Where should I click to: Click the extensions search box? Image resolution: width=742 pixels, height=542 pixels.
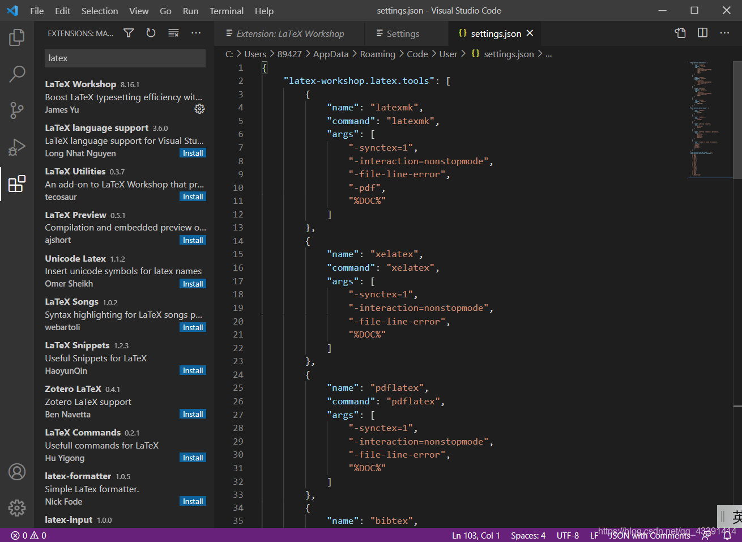pos(125,58)
